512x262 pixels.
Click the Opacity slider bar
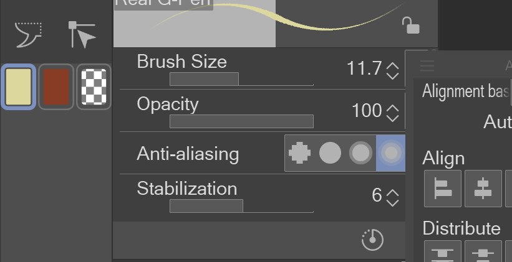coord(241,121)
